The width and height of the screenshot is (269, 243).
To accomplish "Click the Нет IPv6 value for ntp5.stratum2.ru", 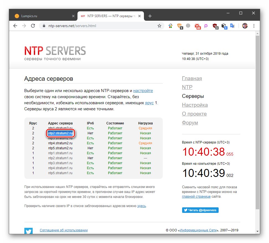I will [x=90, y=148].
